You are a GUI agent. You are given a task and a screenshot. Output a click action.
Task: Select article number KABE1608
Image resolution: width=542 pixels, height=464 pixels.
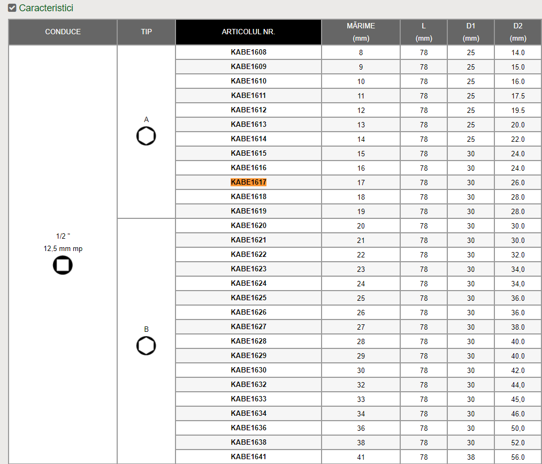point(248,52)
